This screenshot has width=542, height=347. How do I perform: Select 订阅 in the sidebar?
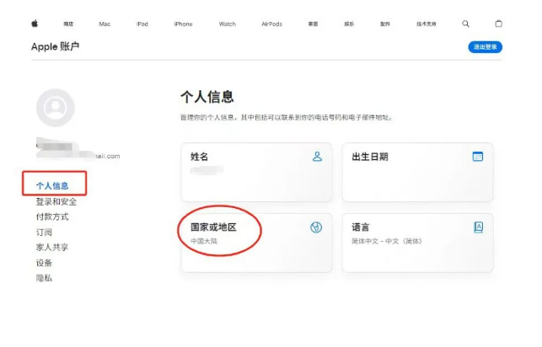coord(44,232)
